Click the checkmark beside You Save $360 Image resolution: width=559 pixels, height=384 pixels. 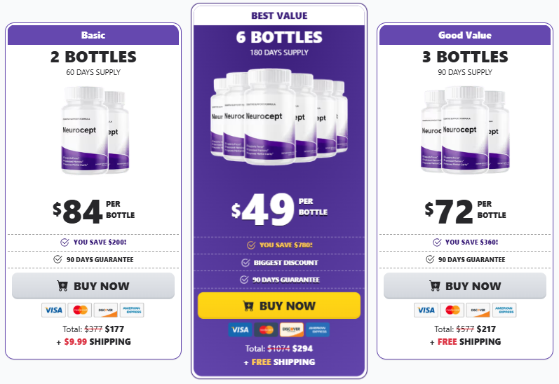click(x=437, y=242)
